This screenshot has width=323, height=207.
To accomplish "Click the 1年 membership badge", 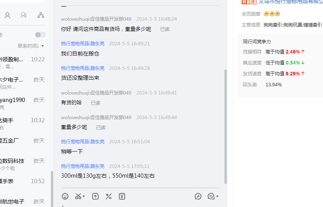I will 249,2.
